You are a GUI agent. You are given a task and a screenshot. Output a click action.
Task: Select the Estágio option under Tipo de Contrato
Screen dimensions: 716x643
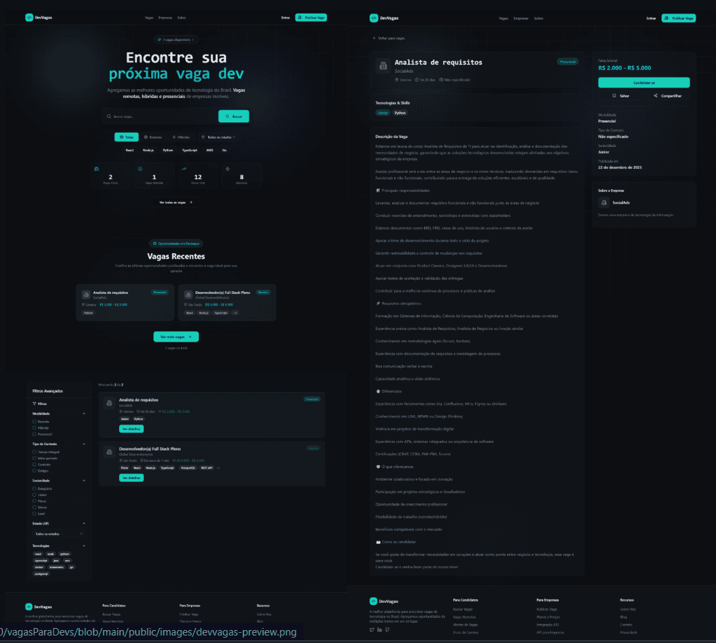[34, 470]
